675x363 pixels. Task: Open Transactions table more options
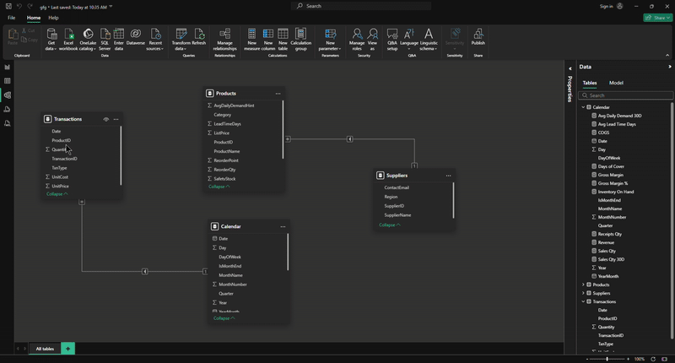116,119
